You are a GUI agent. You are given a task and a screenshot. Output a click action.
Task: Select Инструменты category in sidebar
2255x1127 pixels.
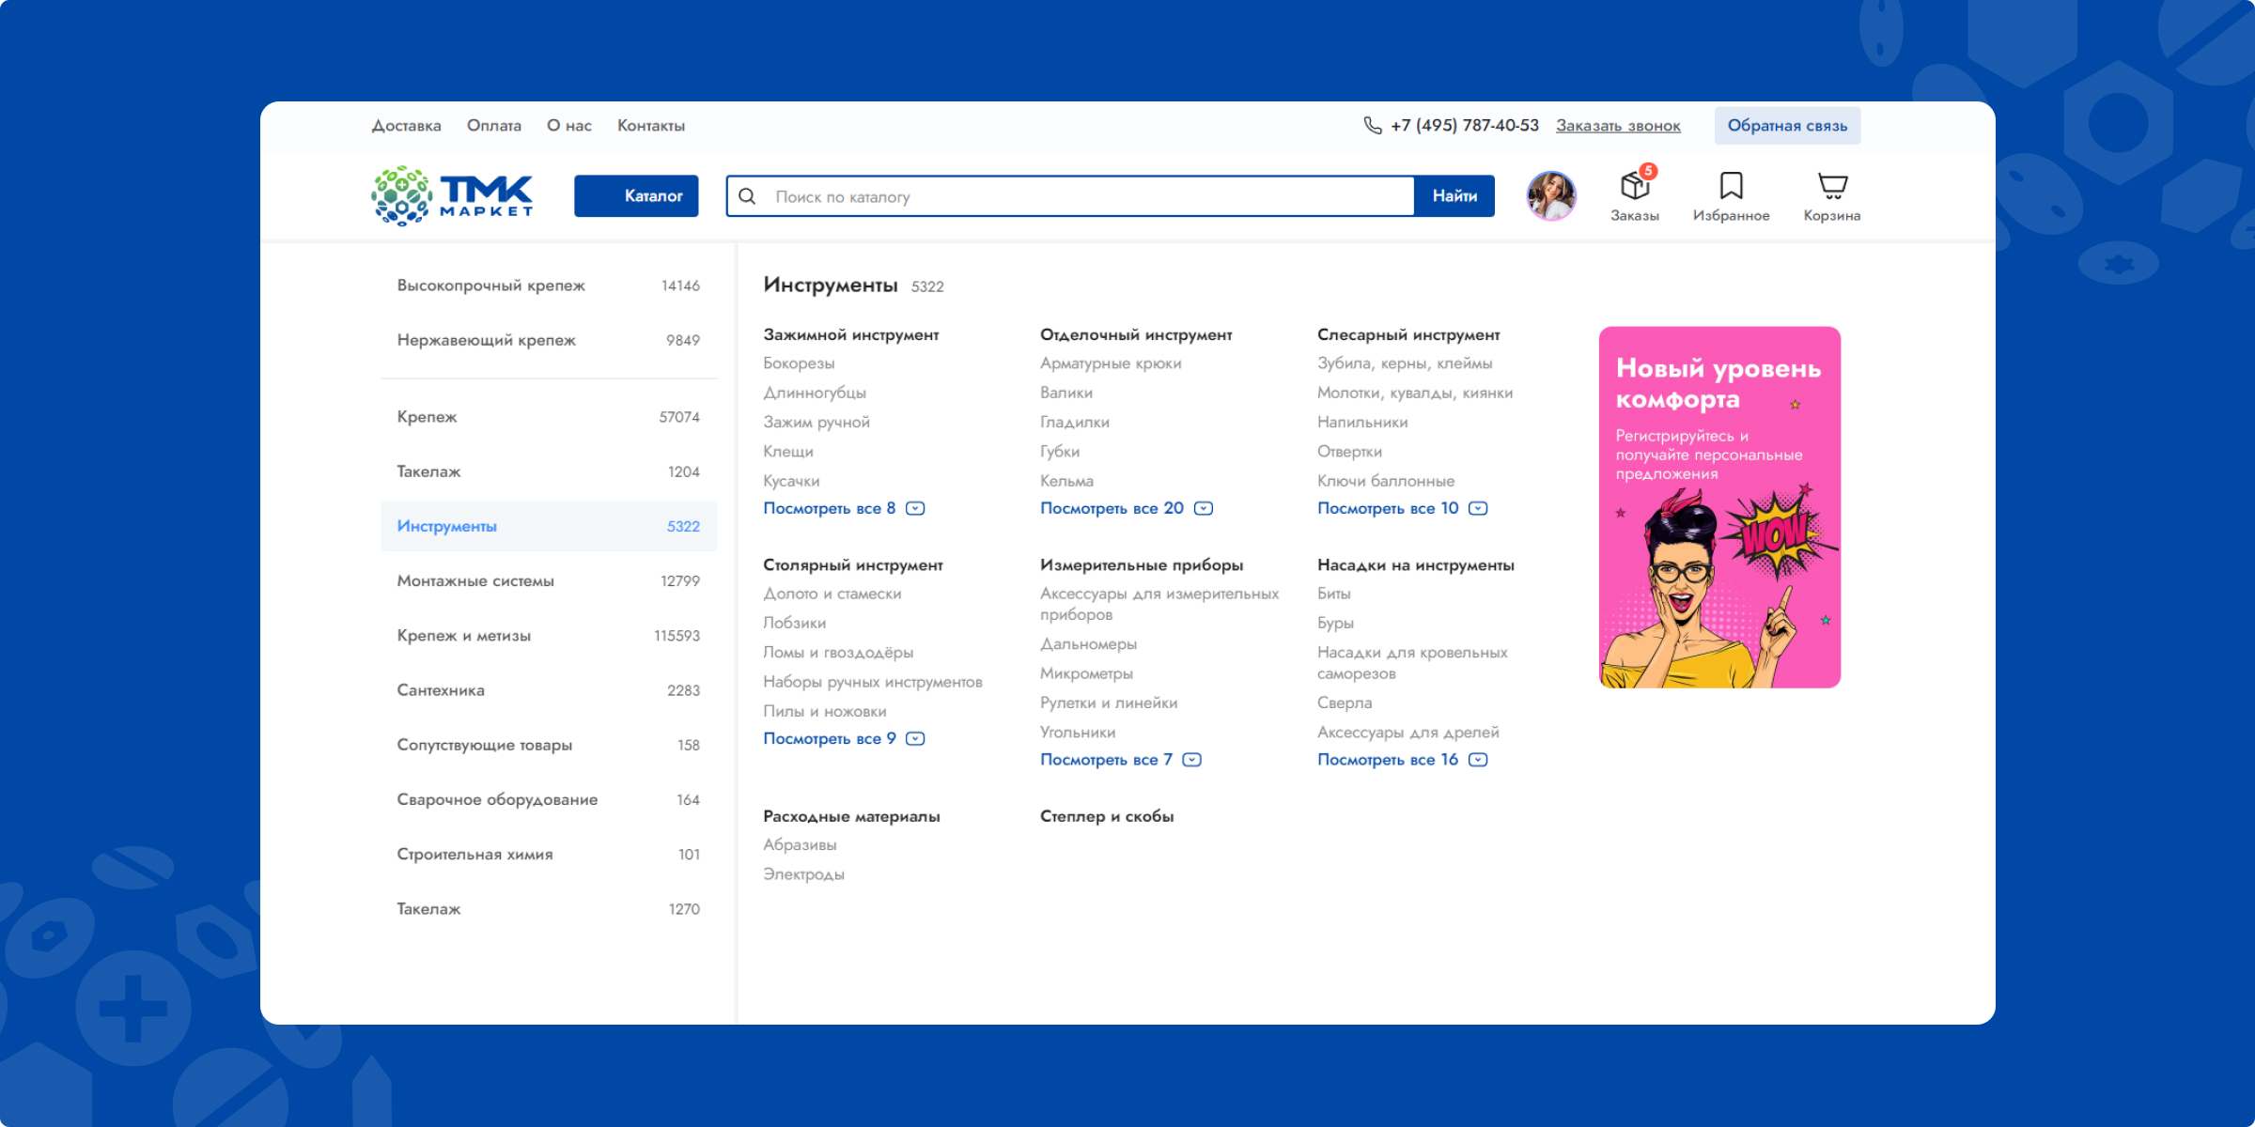[x=445, y=525]
